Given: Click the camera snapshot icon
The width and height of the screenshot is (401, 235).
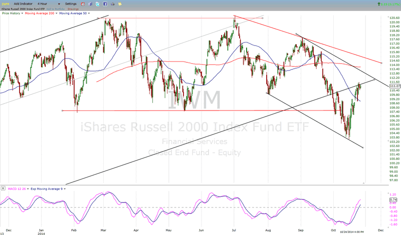Looking at the screenshot, I should [112, 4].
